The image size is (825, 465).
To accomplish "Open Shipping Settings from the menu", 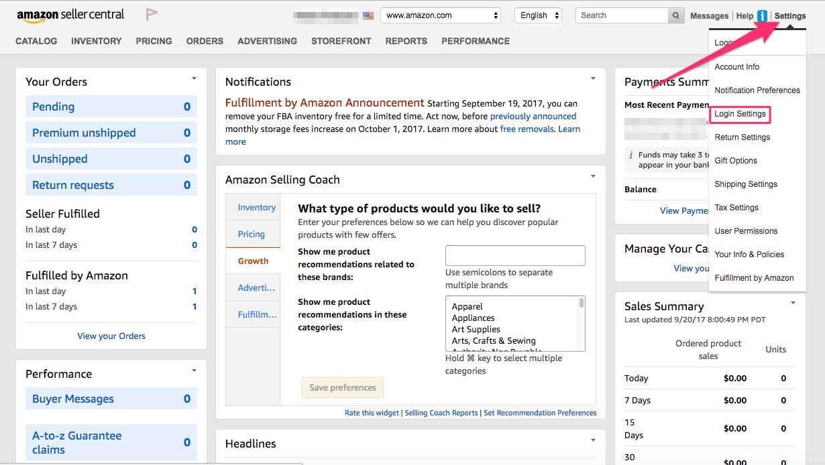I will 746,184.
